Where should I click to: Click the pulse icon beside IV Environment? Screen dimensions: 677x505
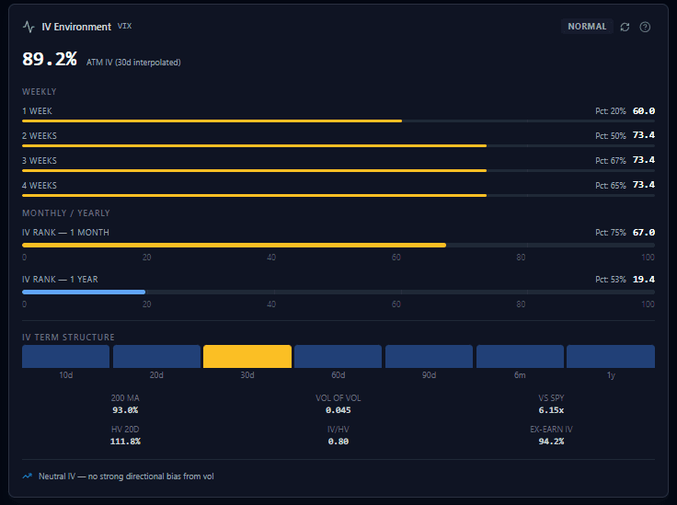coord(29,27)
